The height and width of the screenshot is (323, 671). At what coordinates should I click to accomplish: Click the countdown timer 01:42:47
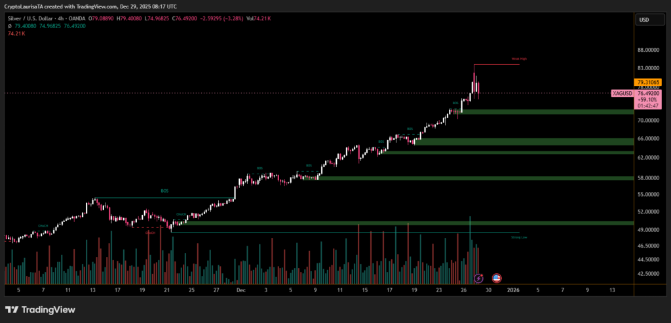coord(648,105)
